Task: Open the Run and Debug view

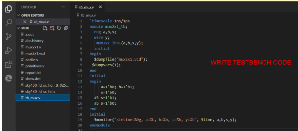Action: [x=8, y=50]
